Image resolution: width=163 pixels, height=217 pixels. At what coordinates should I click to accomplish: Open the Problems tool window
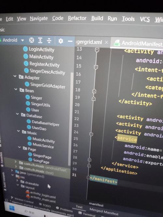click(x=65, y=210)
